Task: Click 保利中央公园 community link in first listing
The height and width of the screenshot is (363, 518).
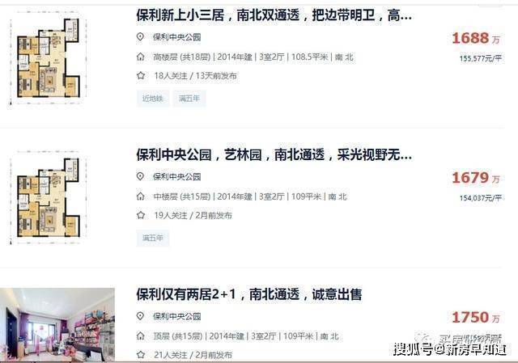Action: pos(176,37)
